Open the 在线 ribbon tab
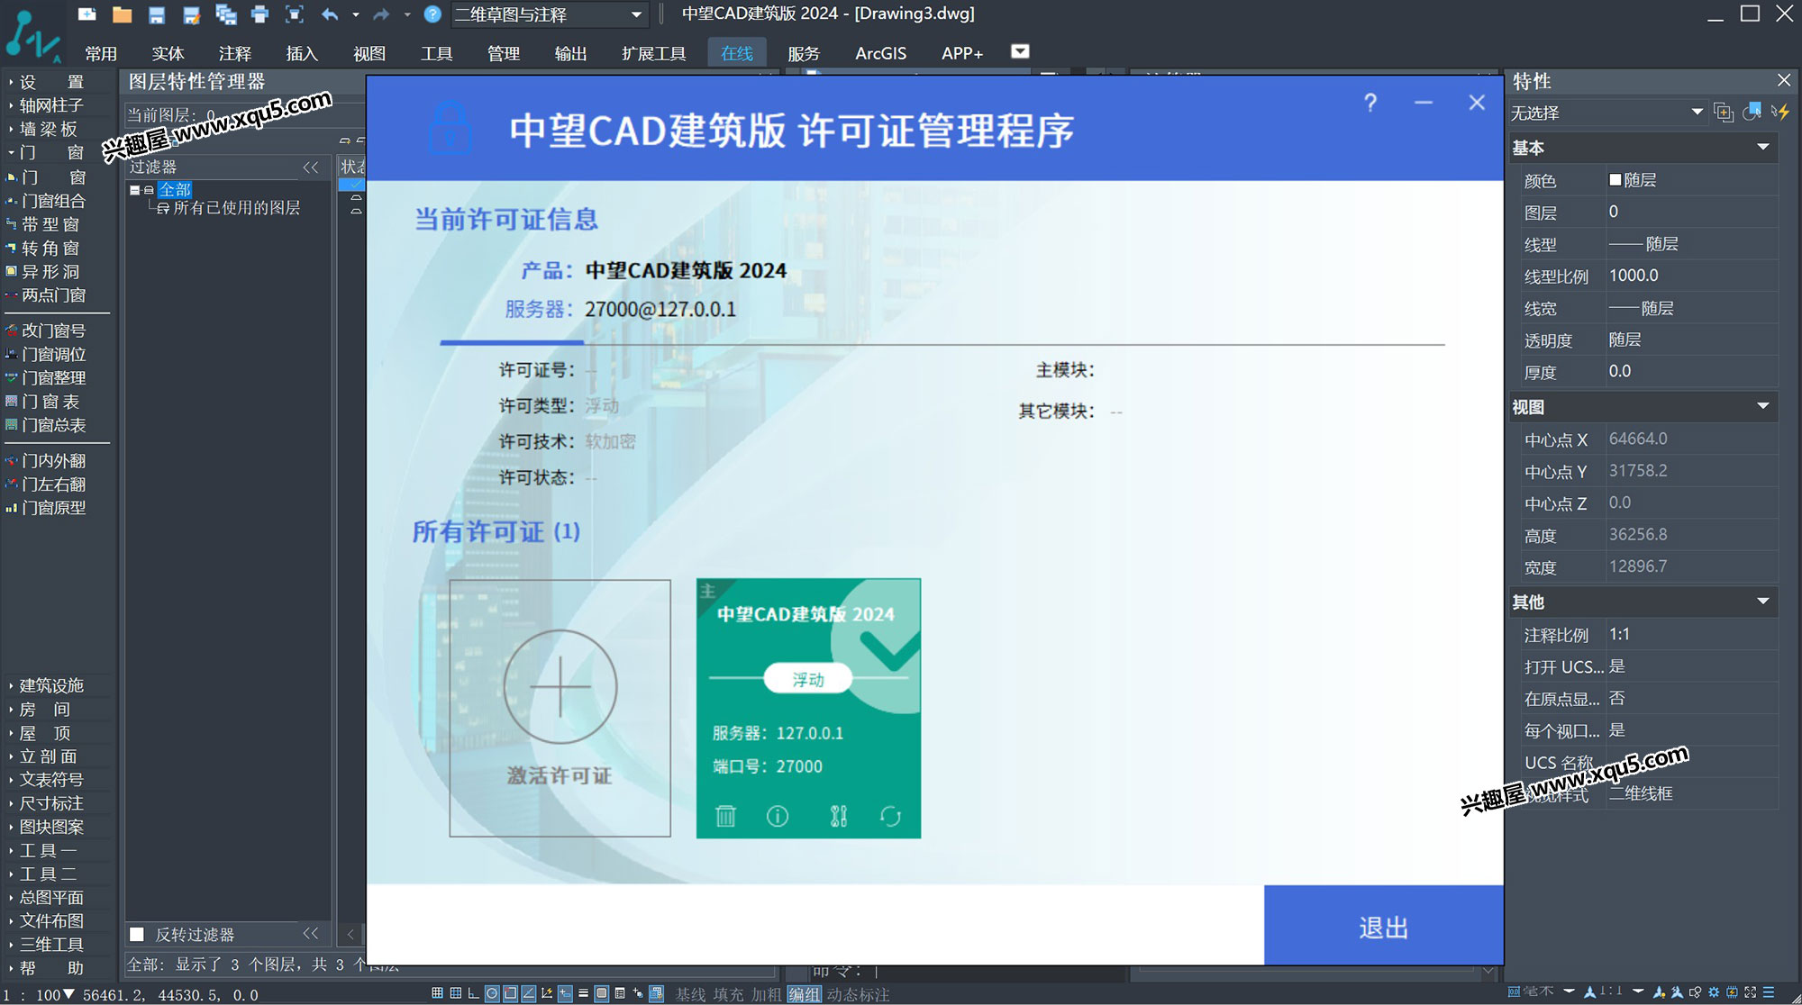The width and height of the screenshot is (1802, 1005). click(736, 53)
